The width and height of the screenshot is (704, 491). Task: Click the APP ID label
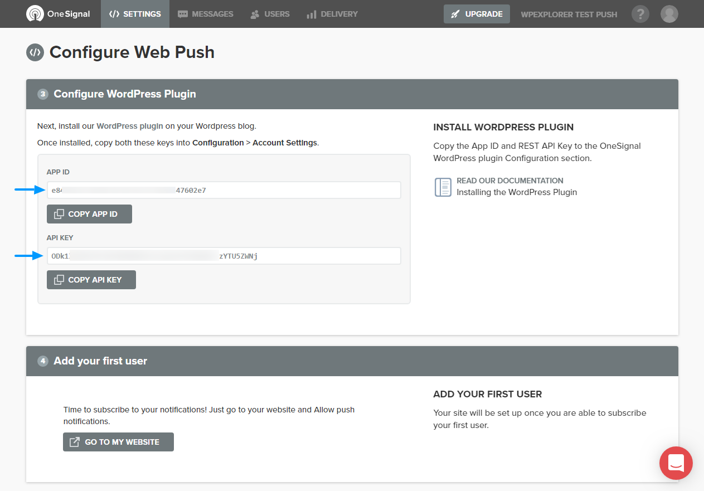(x=58, y=172)
